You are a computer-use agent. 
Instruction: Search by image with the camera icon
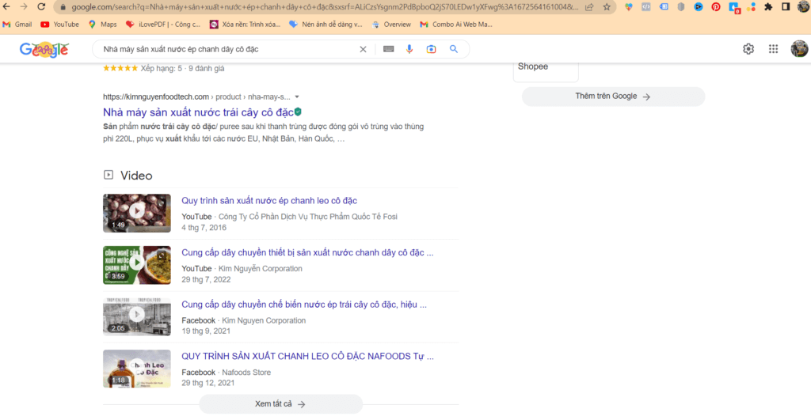[x=431, y=49]
